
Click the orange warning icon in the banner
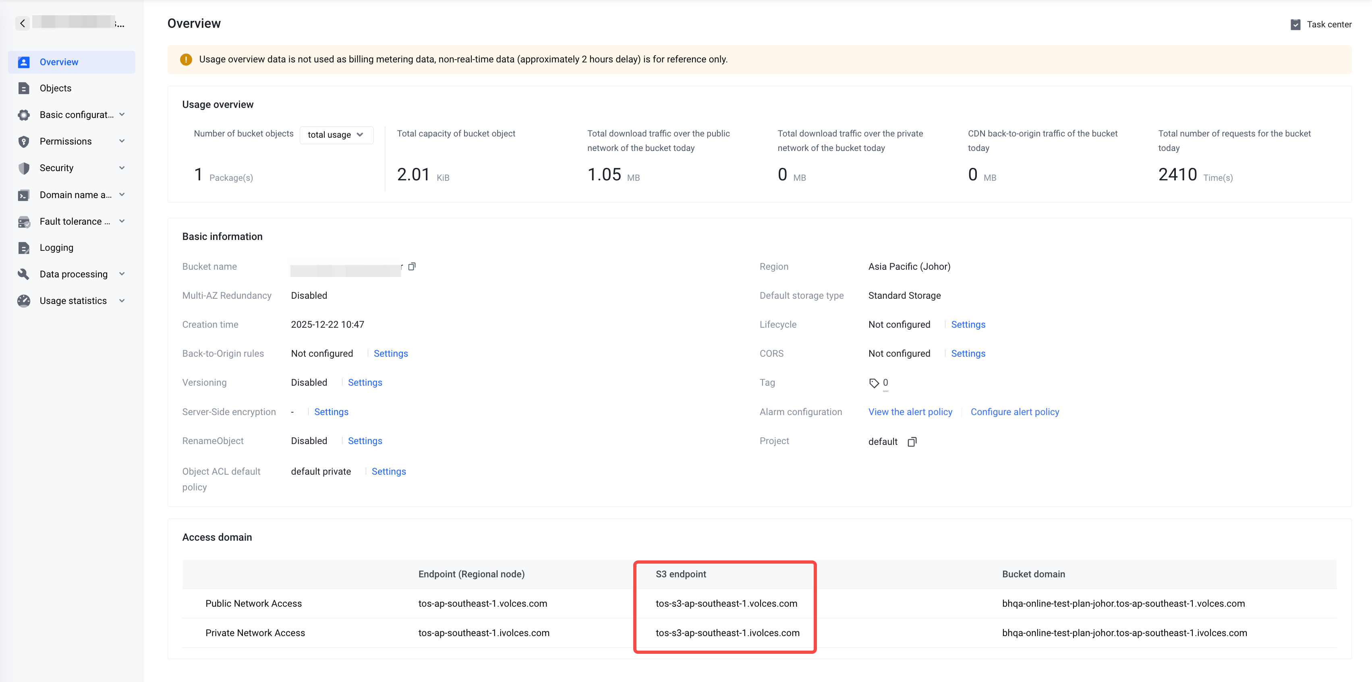click(x=186, y=59)
